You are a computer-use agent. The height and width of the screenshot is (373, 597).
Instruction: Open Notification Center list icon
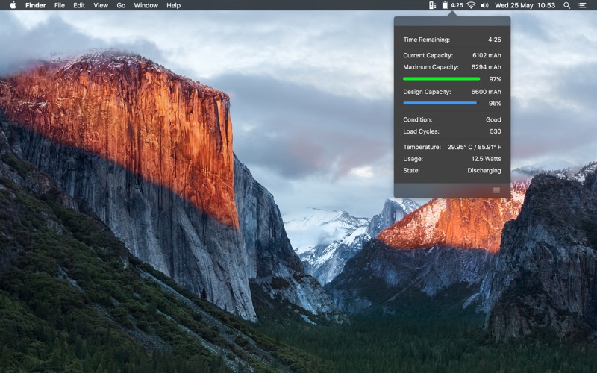[x=582, y=5]
